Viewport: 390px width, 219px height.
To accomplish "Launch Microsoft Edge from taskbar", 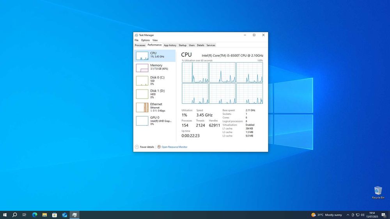I will pyautogui.click(x=35, y=215).
